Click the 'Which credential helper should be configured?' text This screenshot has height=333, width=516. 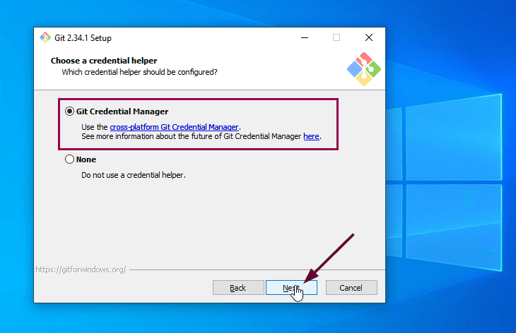pyautogui.click(x=139, y=72)
